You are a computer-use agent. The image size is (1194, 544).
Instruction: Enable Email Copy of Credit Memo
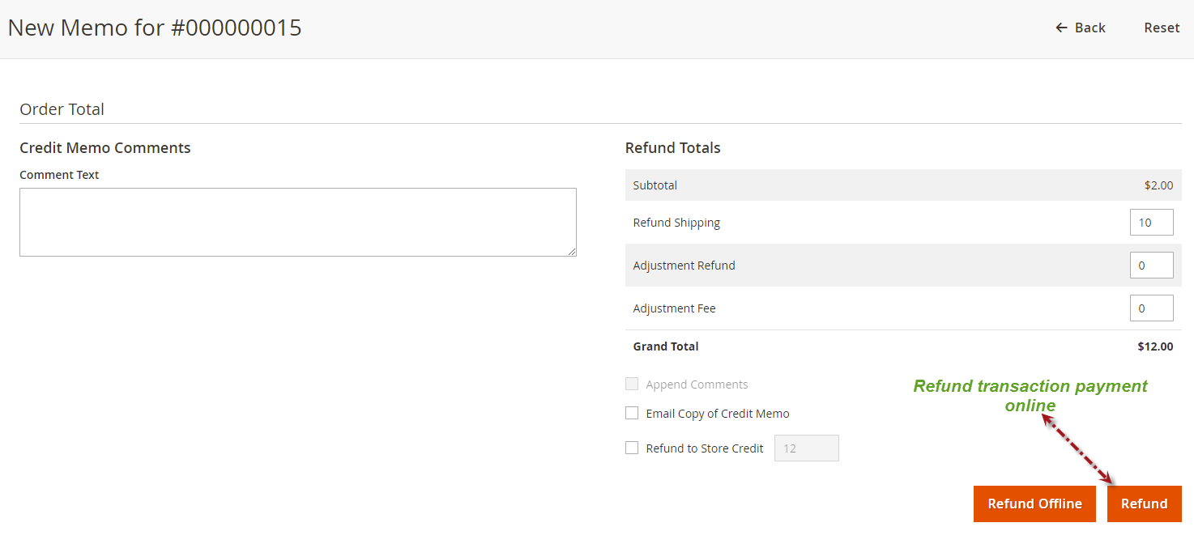coord(632,413)
